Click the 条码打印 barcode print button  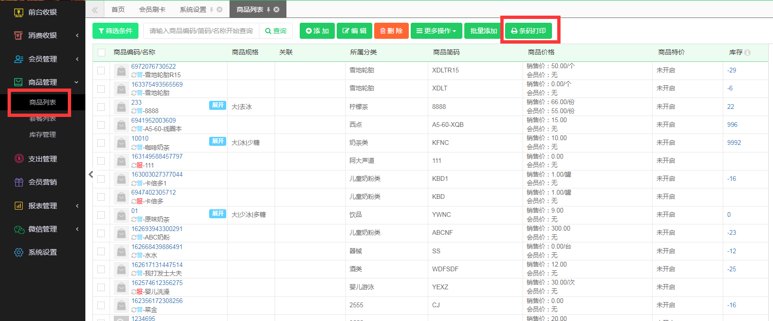(528, 31)
